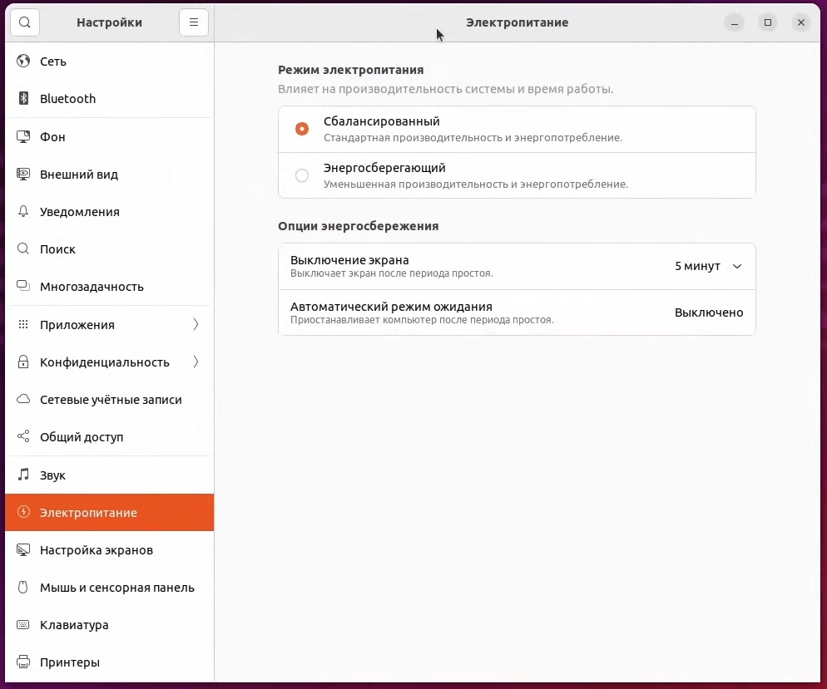Click the globe icon next to Сеть
827x689 pixels.
pos(23,62)
